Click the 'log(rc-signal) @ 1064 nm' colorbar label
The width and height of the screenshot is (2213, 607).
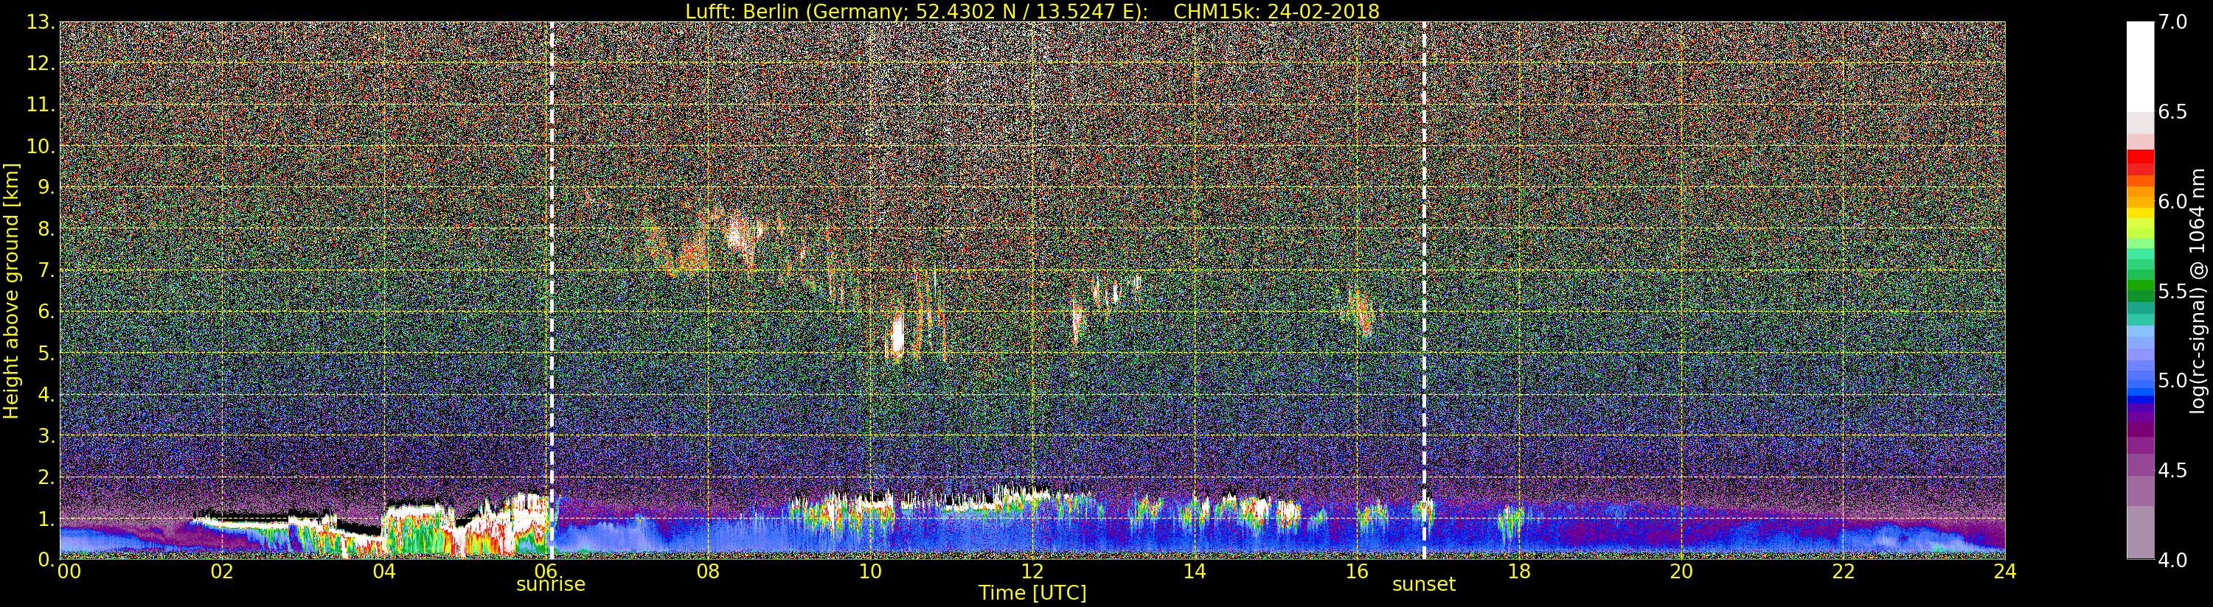(2198, 290)
